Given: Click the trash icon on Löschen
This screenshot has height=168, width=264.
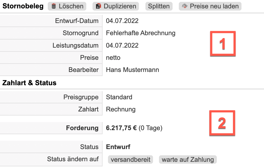Looking at the screenshot, I should [x=54, y=6].
